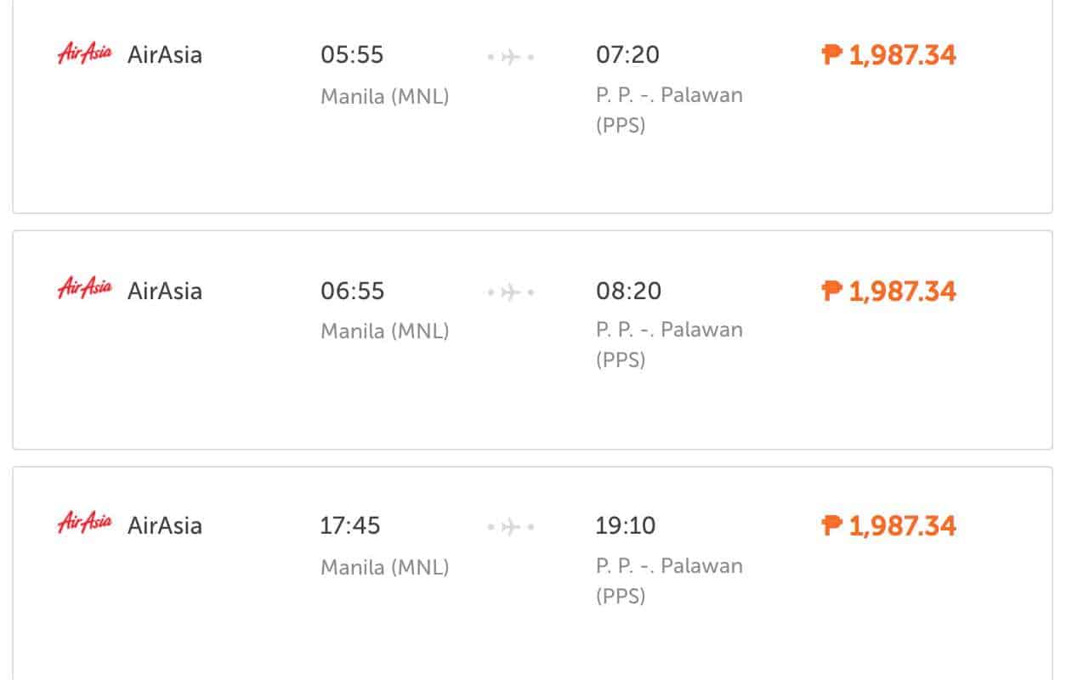Click AirAsia airline name on 06:55 flight
1072x680 pixels.
[165, 291]
